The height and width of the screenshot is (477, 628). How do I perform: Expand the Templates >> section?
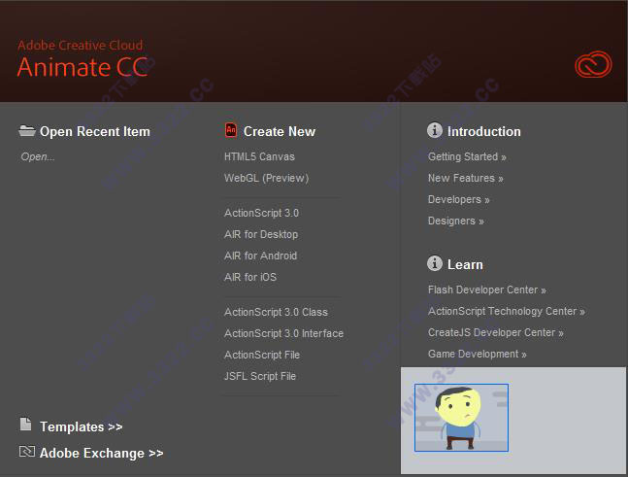coord(82,426)
